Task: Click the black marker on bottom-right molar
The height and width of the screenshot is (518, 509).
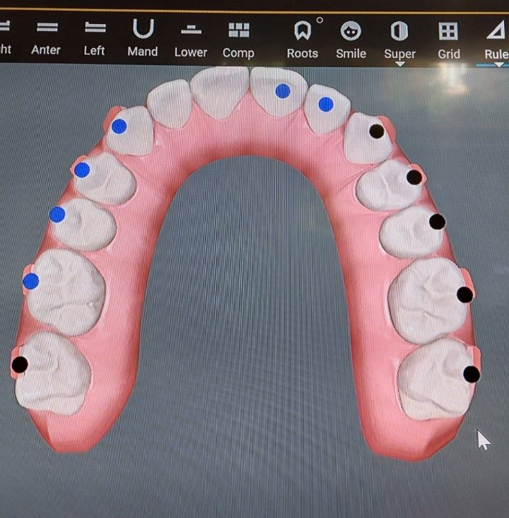Action: coord(472,375)
